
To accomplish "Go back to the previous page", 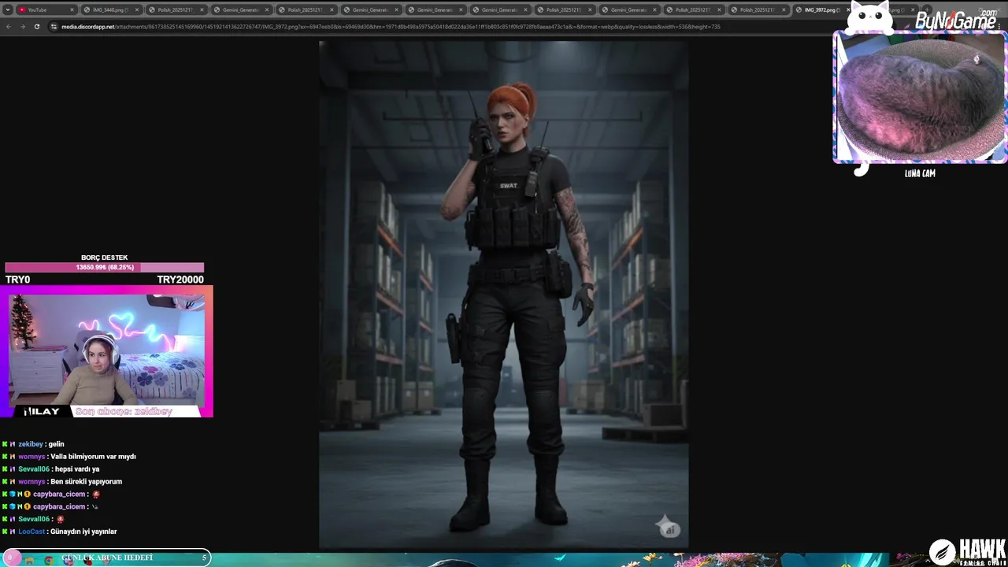I will [9, 27].
